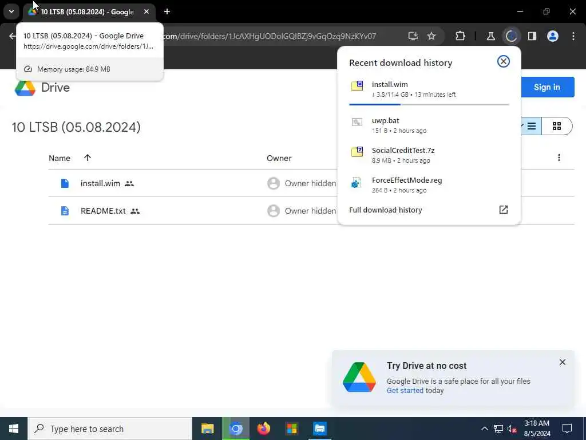Open the Windows Start menu
This screenshot has height=440, width=586.
click(x=14, y=429)
